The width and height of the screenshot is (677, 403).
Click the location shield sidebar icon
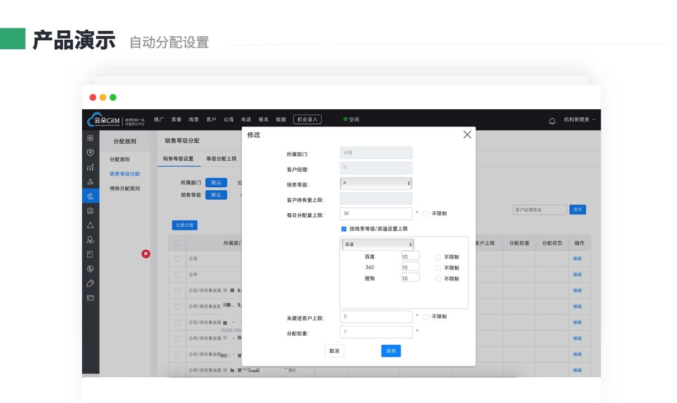pyautogui.click(x=90, y=152)
